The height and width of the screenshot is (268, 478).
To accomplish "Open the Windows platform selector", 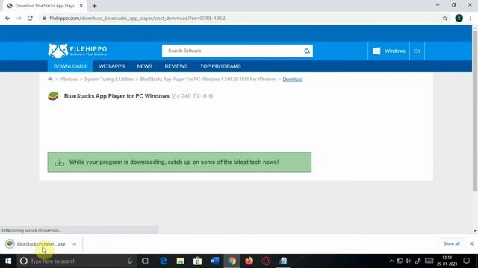I will (388, 51).
